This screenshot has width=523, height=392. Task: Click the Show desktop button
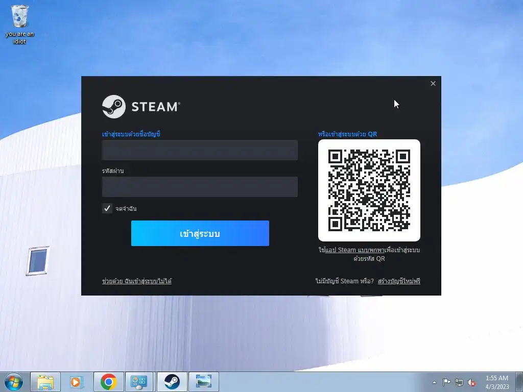click(519, 382)
